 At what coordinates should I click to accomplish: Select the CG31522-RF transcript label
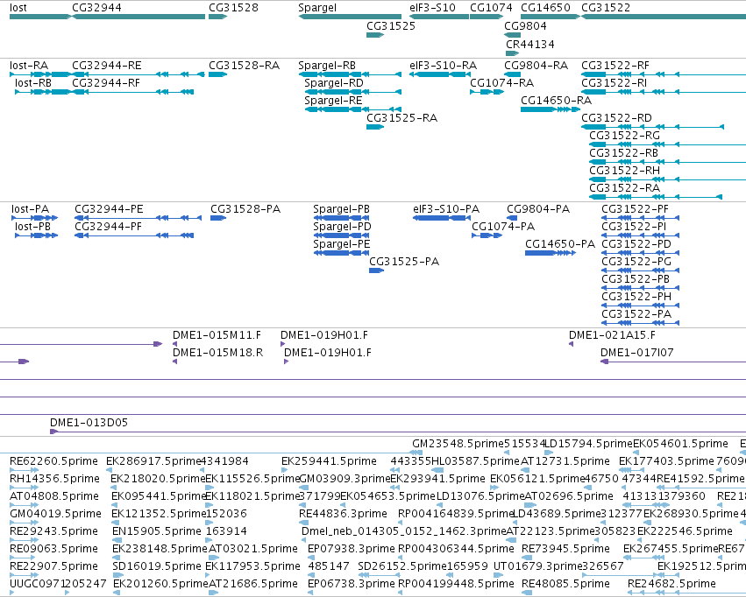(x=615, y=66)
